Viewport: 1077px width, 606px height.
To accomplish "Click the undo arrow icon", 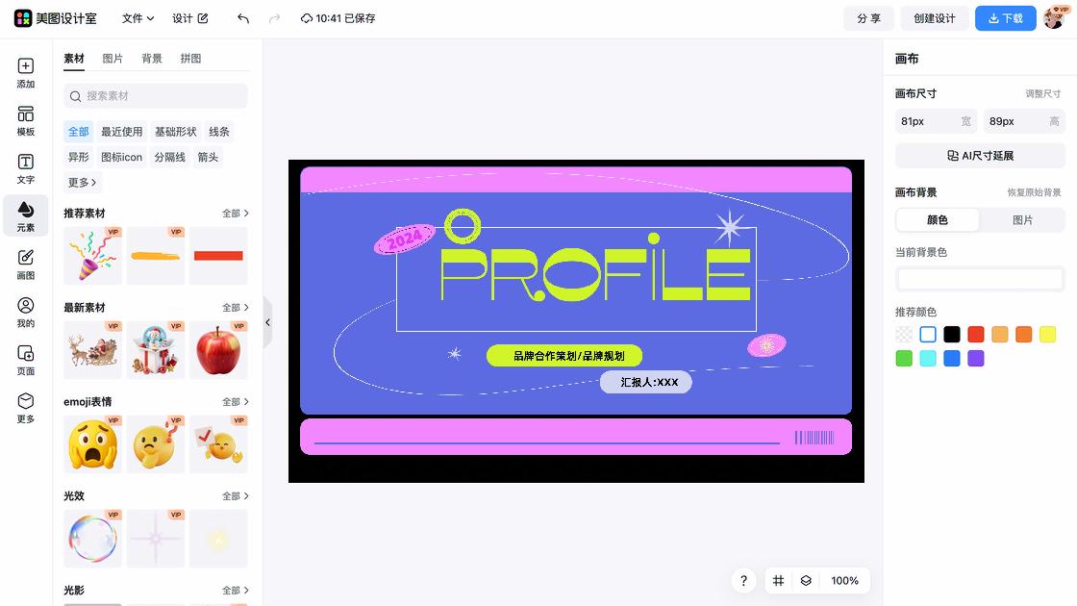I will pos(243,18).
